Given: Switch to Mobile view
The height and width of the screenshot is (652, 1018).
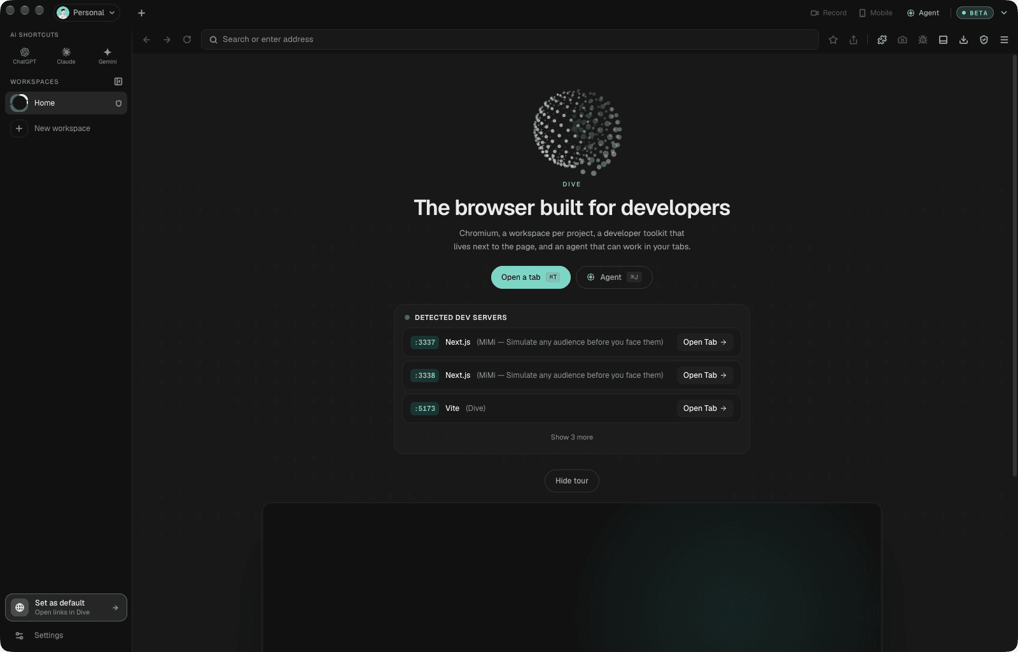Looking at the screenshot, I should 875,13.
